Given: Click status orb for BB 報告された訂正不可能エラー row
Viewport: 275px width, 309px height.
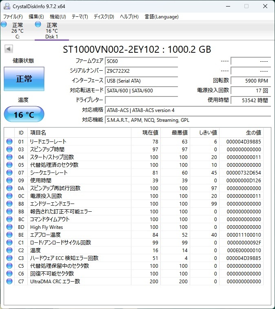Looking at the screenshot, I should [x=9, y=211].
